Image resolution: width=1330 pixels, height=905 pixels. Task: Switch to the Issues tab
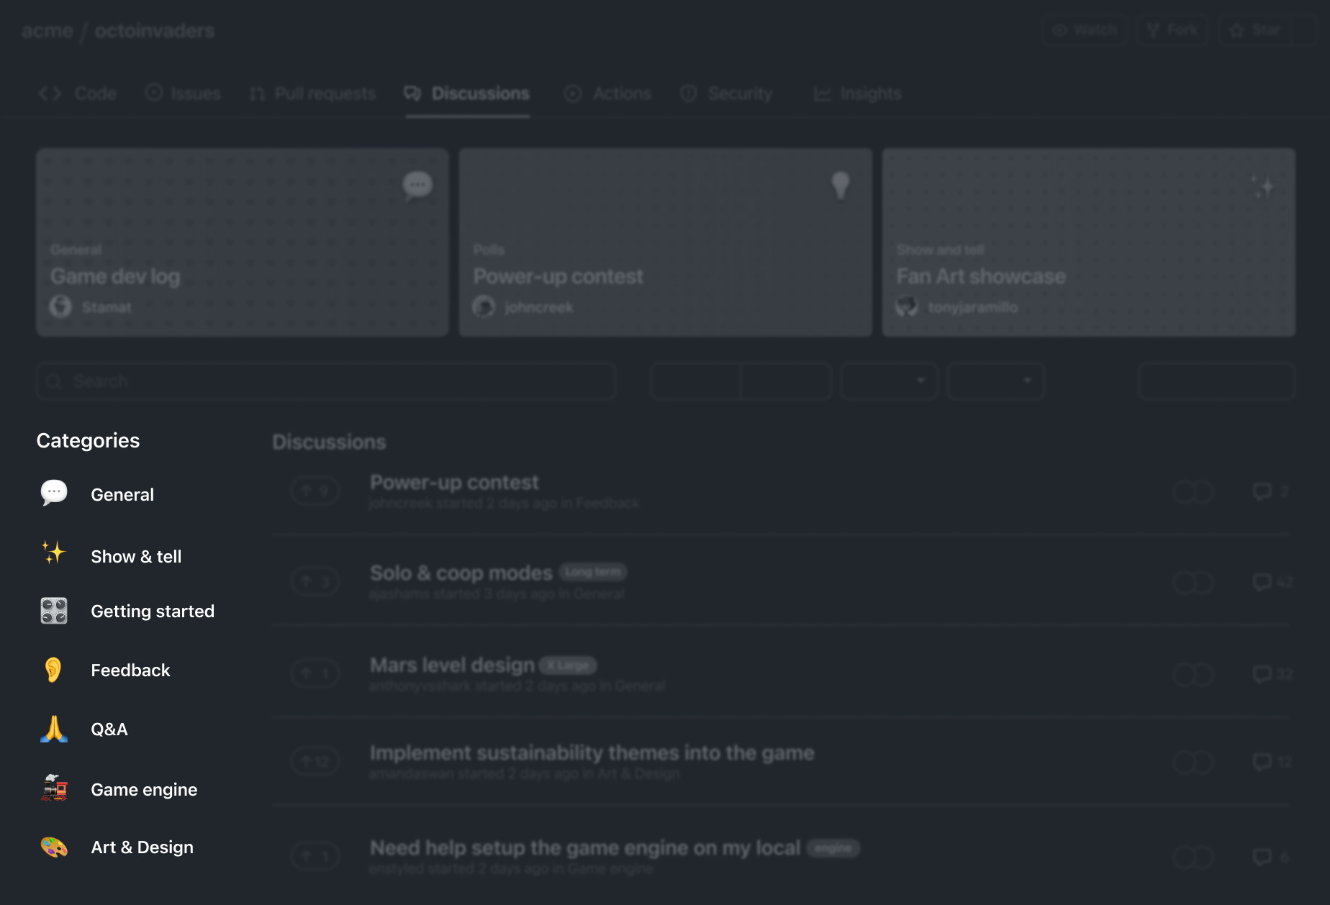coord(184,94)
